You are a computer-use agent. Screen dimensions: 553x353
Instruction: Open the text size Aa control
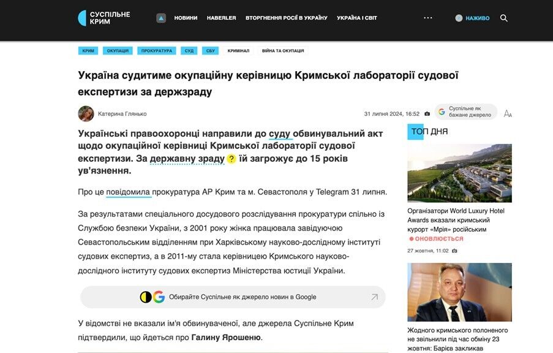coord(508,113)
